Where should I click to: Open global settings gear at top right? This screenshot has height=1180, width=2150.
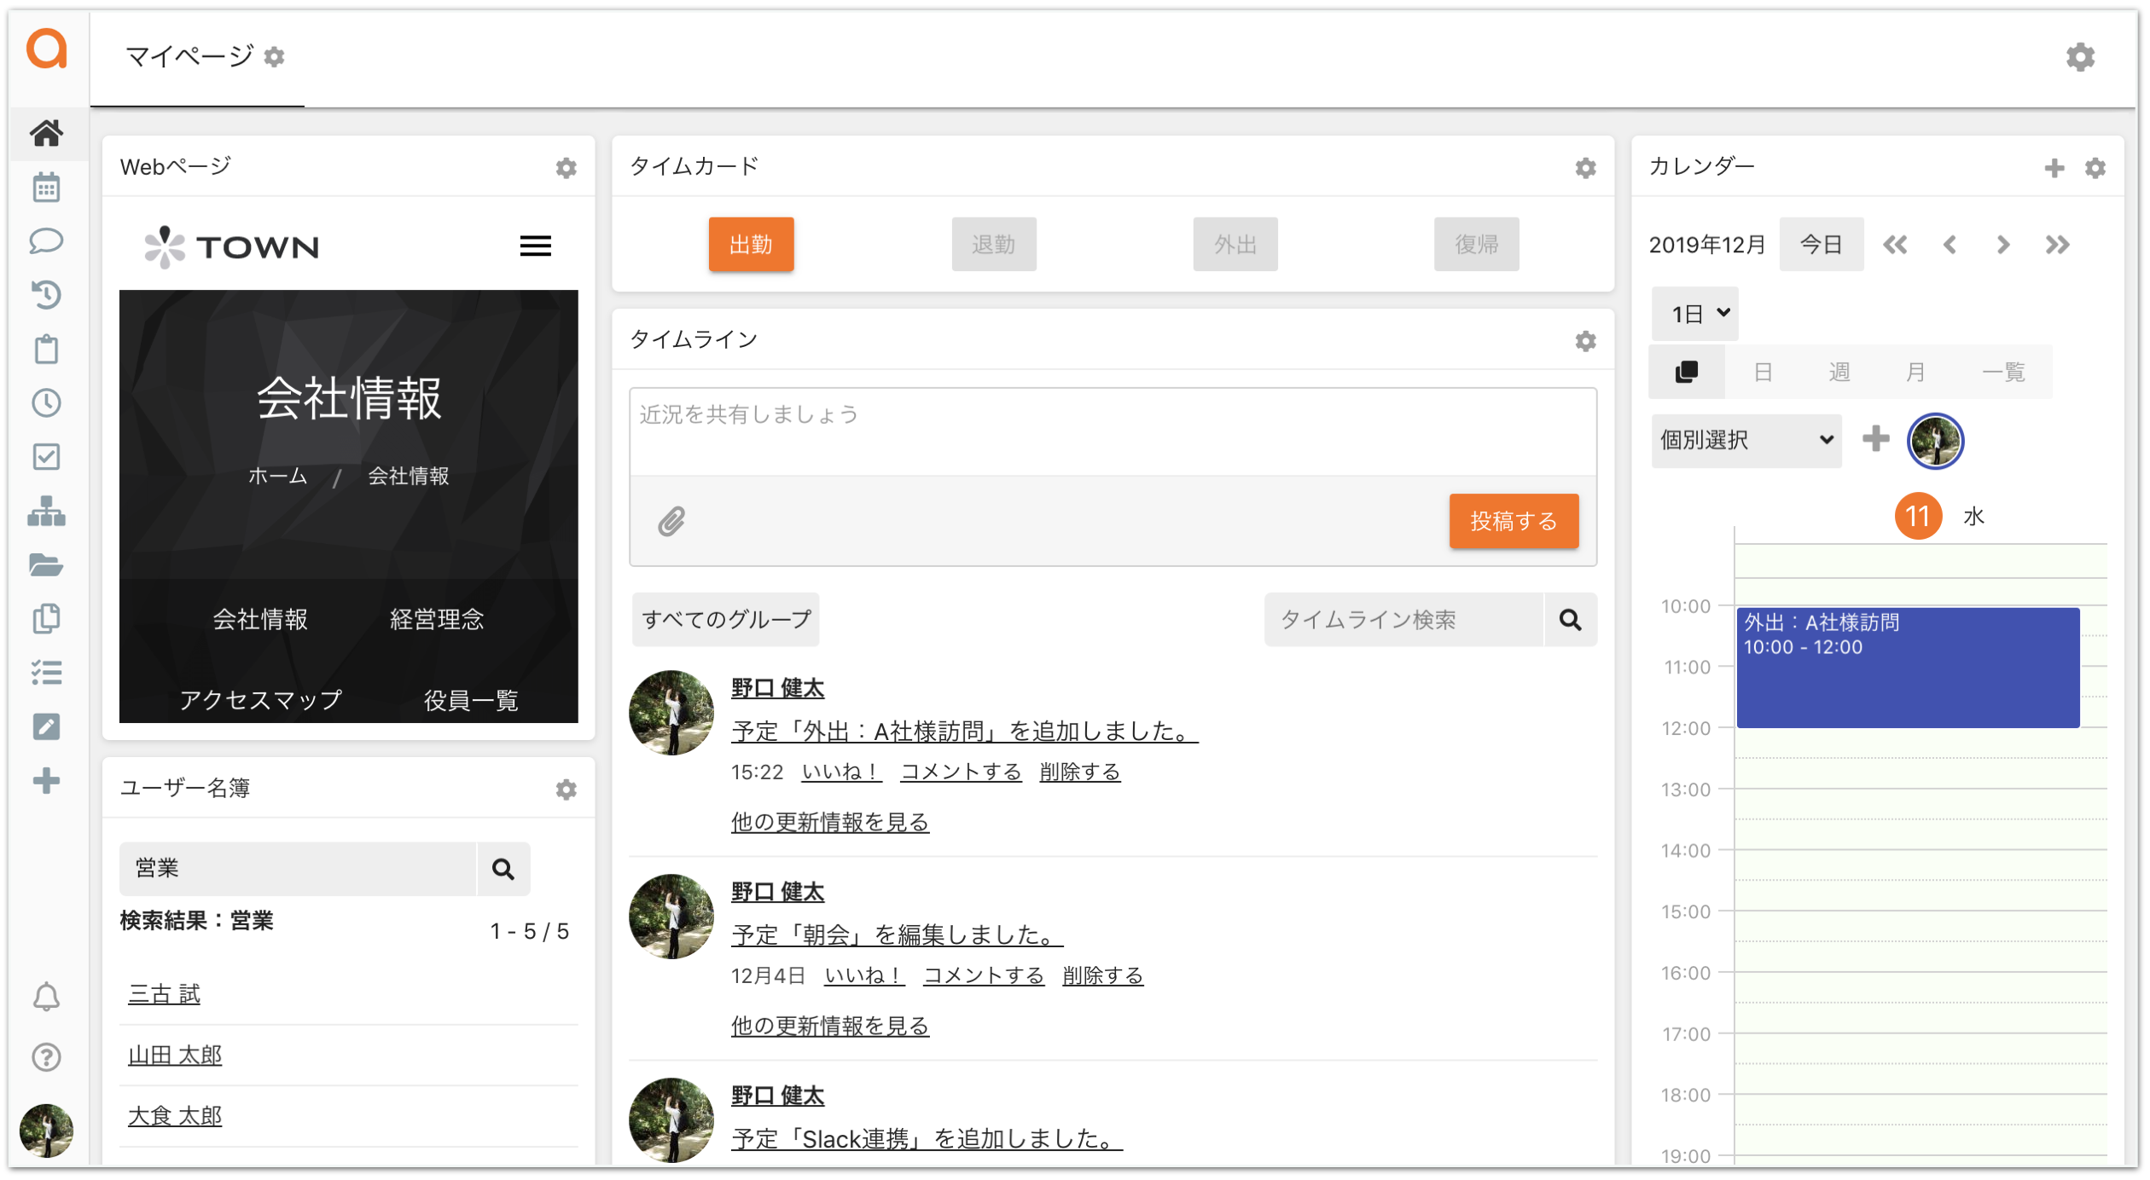pos(2080,57)
